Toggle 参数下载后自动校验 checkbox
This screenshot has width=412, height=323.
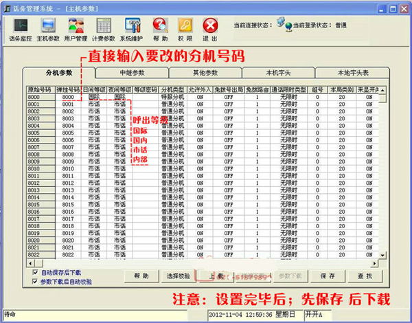[x=36, y=280]
